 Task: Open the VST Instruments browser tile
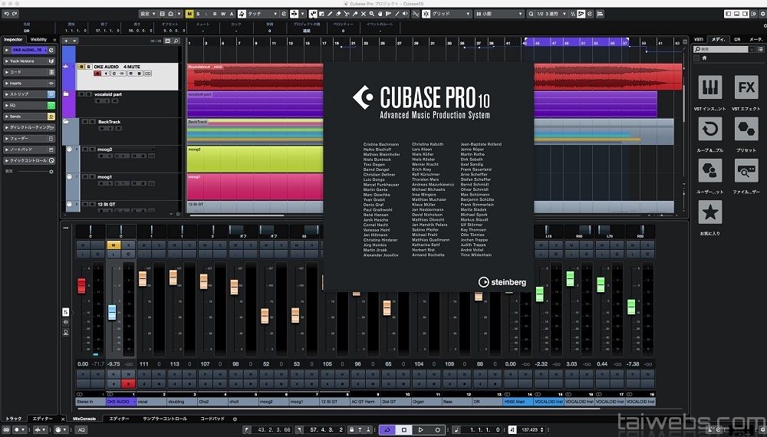point(710,88)
